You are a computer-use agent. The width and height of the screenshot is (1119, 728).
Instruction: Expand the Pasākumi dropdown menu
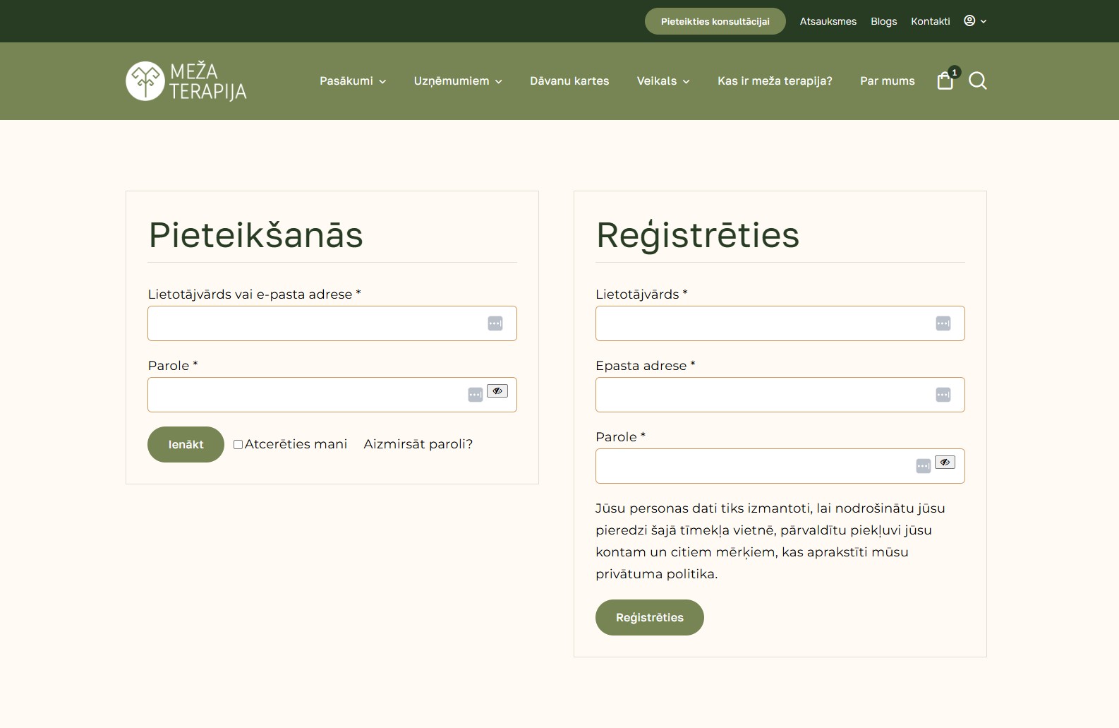click(353, 81)
